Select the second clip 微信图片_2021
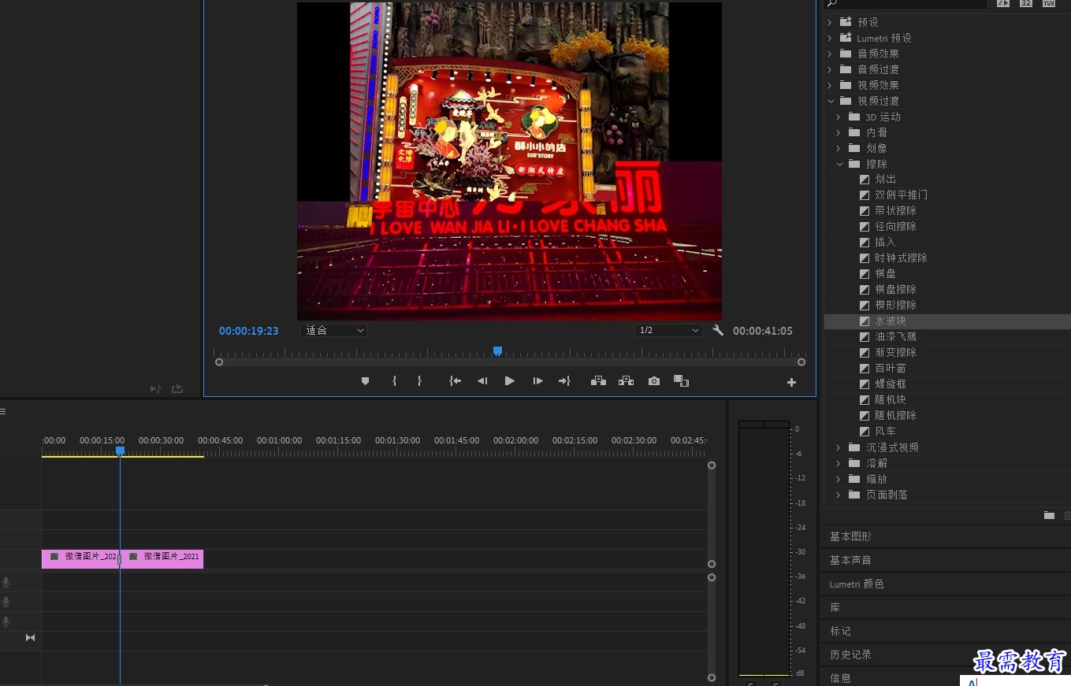Screen dimensions: 1071x686 162,559
